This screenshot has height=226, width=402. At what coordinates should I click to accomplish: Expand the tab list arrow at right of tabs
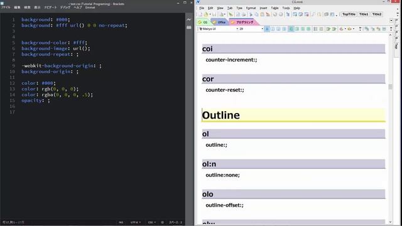coord(391,21)
